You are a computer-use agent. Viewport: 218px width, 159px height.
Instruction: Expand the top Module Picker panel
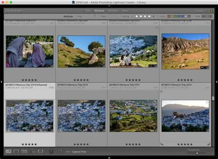click(109, 6)
